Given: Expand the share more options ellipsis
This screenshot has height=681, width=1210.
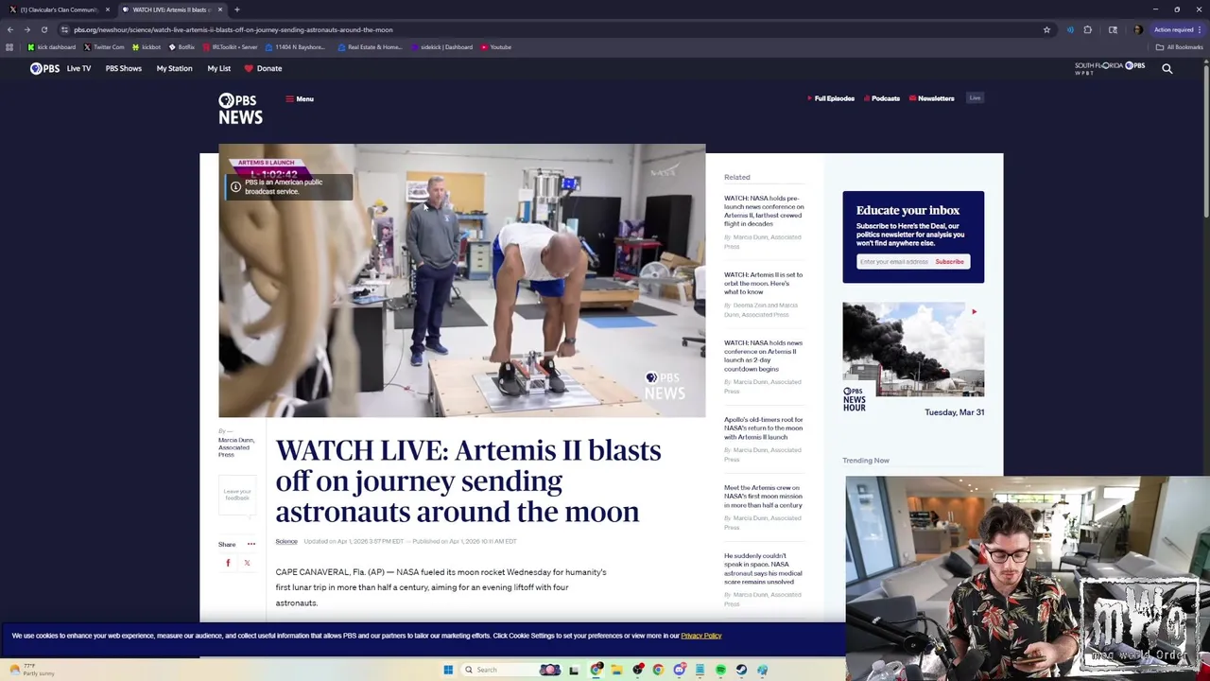Looking at the screenshot, I should (x=251, y=544).
